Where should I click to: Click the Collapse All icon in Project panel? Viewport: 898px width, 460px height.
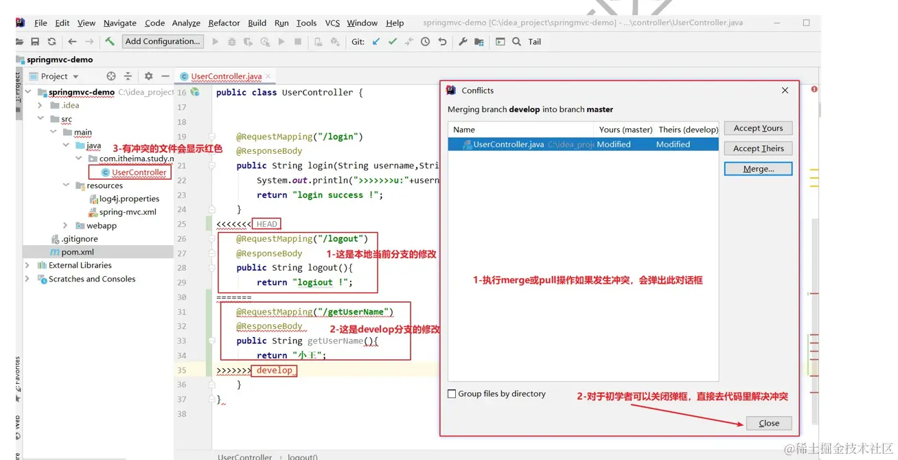pyautogui.click(x=128, y=76)
